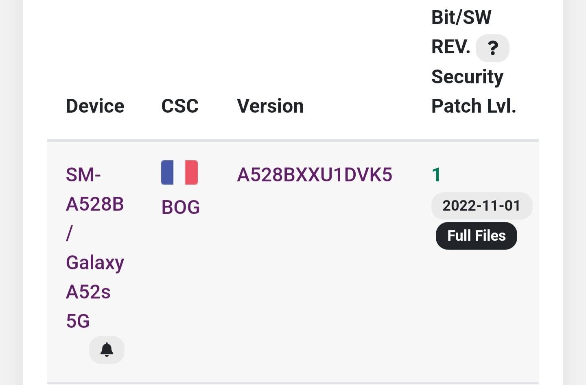Click the Security Patch Lvl. header text
Image resolution: width=586 pixels, height=385 pixels.
click(x=474, y=91)
